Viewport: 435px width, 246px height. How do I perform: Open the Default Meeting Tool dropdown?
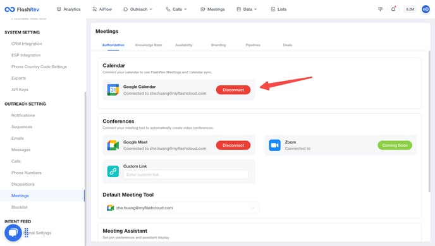[181, 207]
